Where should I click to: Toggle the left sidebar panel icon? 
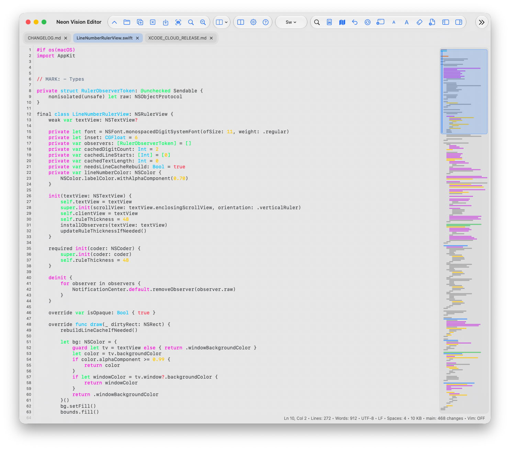pyautogui.click(x=446, y=22)
